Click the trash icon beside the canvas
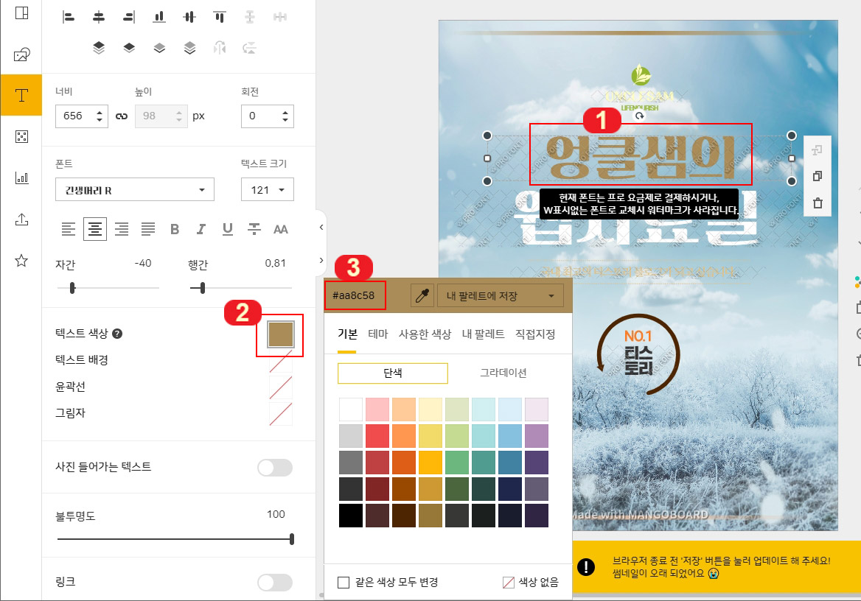Screen dimensions: 861x601 pos(817,203)
